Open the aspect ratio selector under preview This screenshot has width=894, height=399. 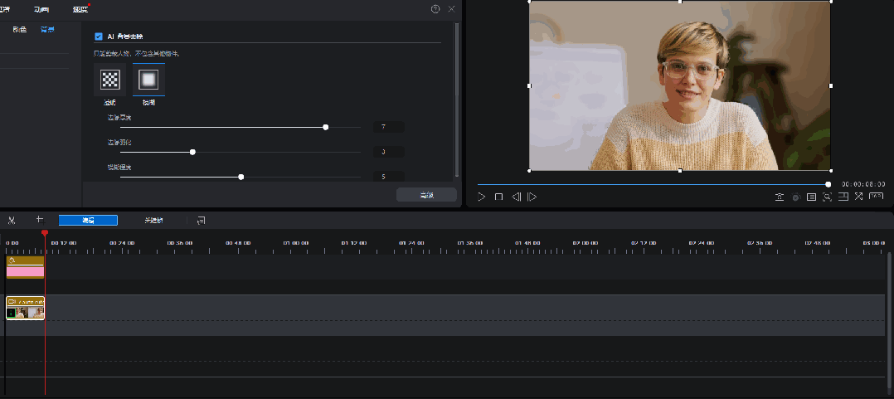point(877,196)
